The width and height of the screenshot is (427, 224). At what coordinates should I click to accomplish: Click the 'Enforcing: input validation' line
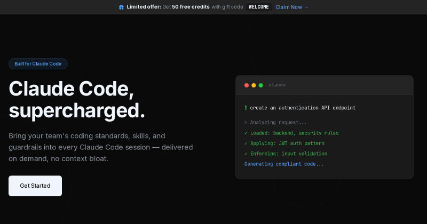tap(286, 154)
